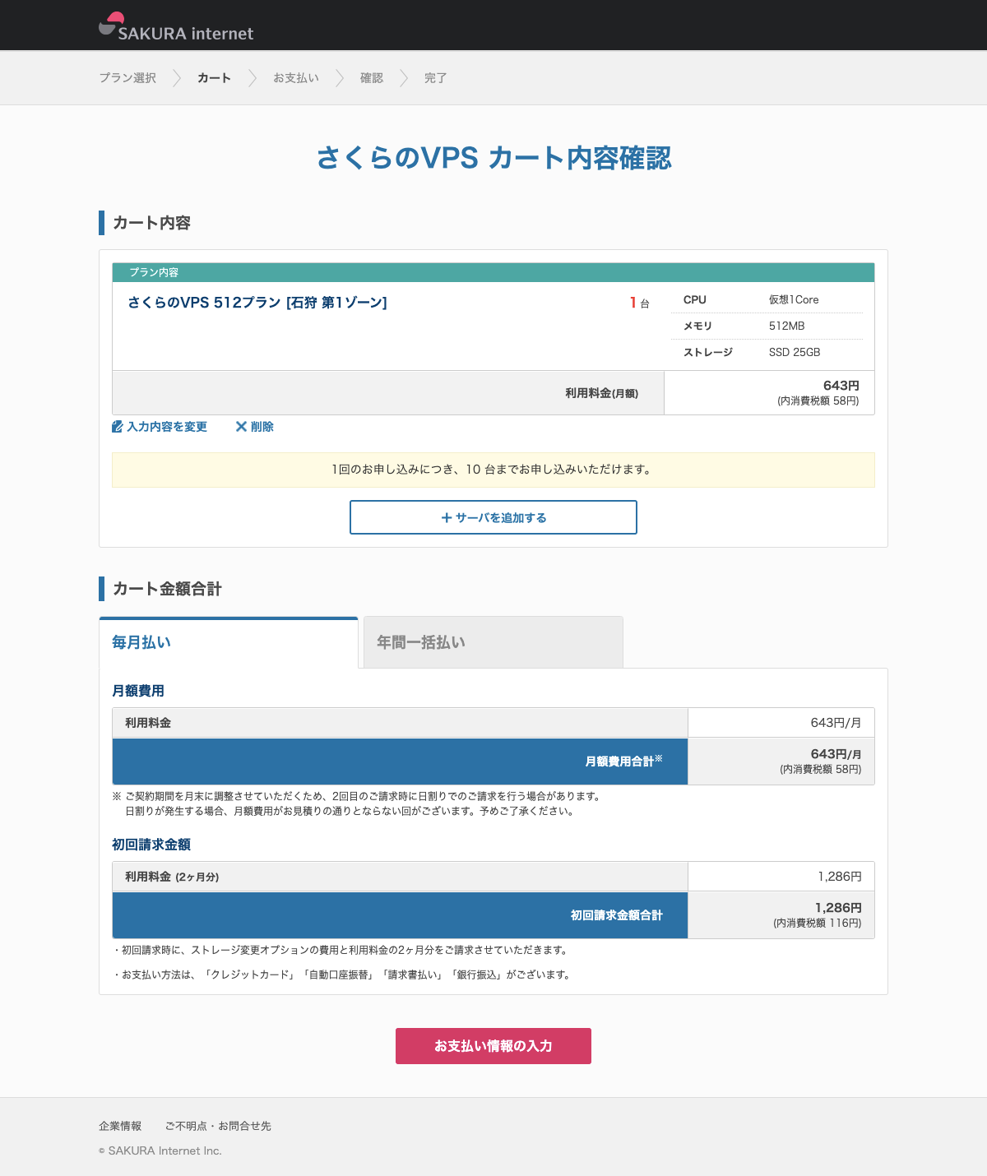Screen dimensions: 987x1176
Task: Click the pencil edit icon under the plan
Action: 118,427
